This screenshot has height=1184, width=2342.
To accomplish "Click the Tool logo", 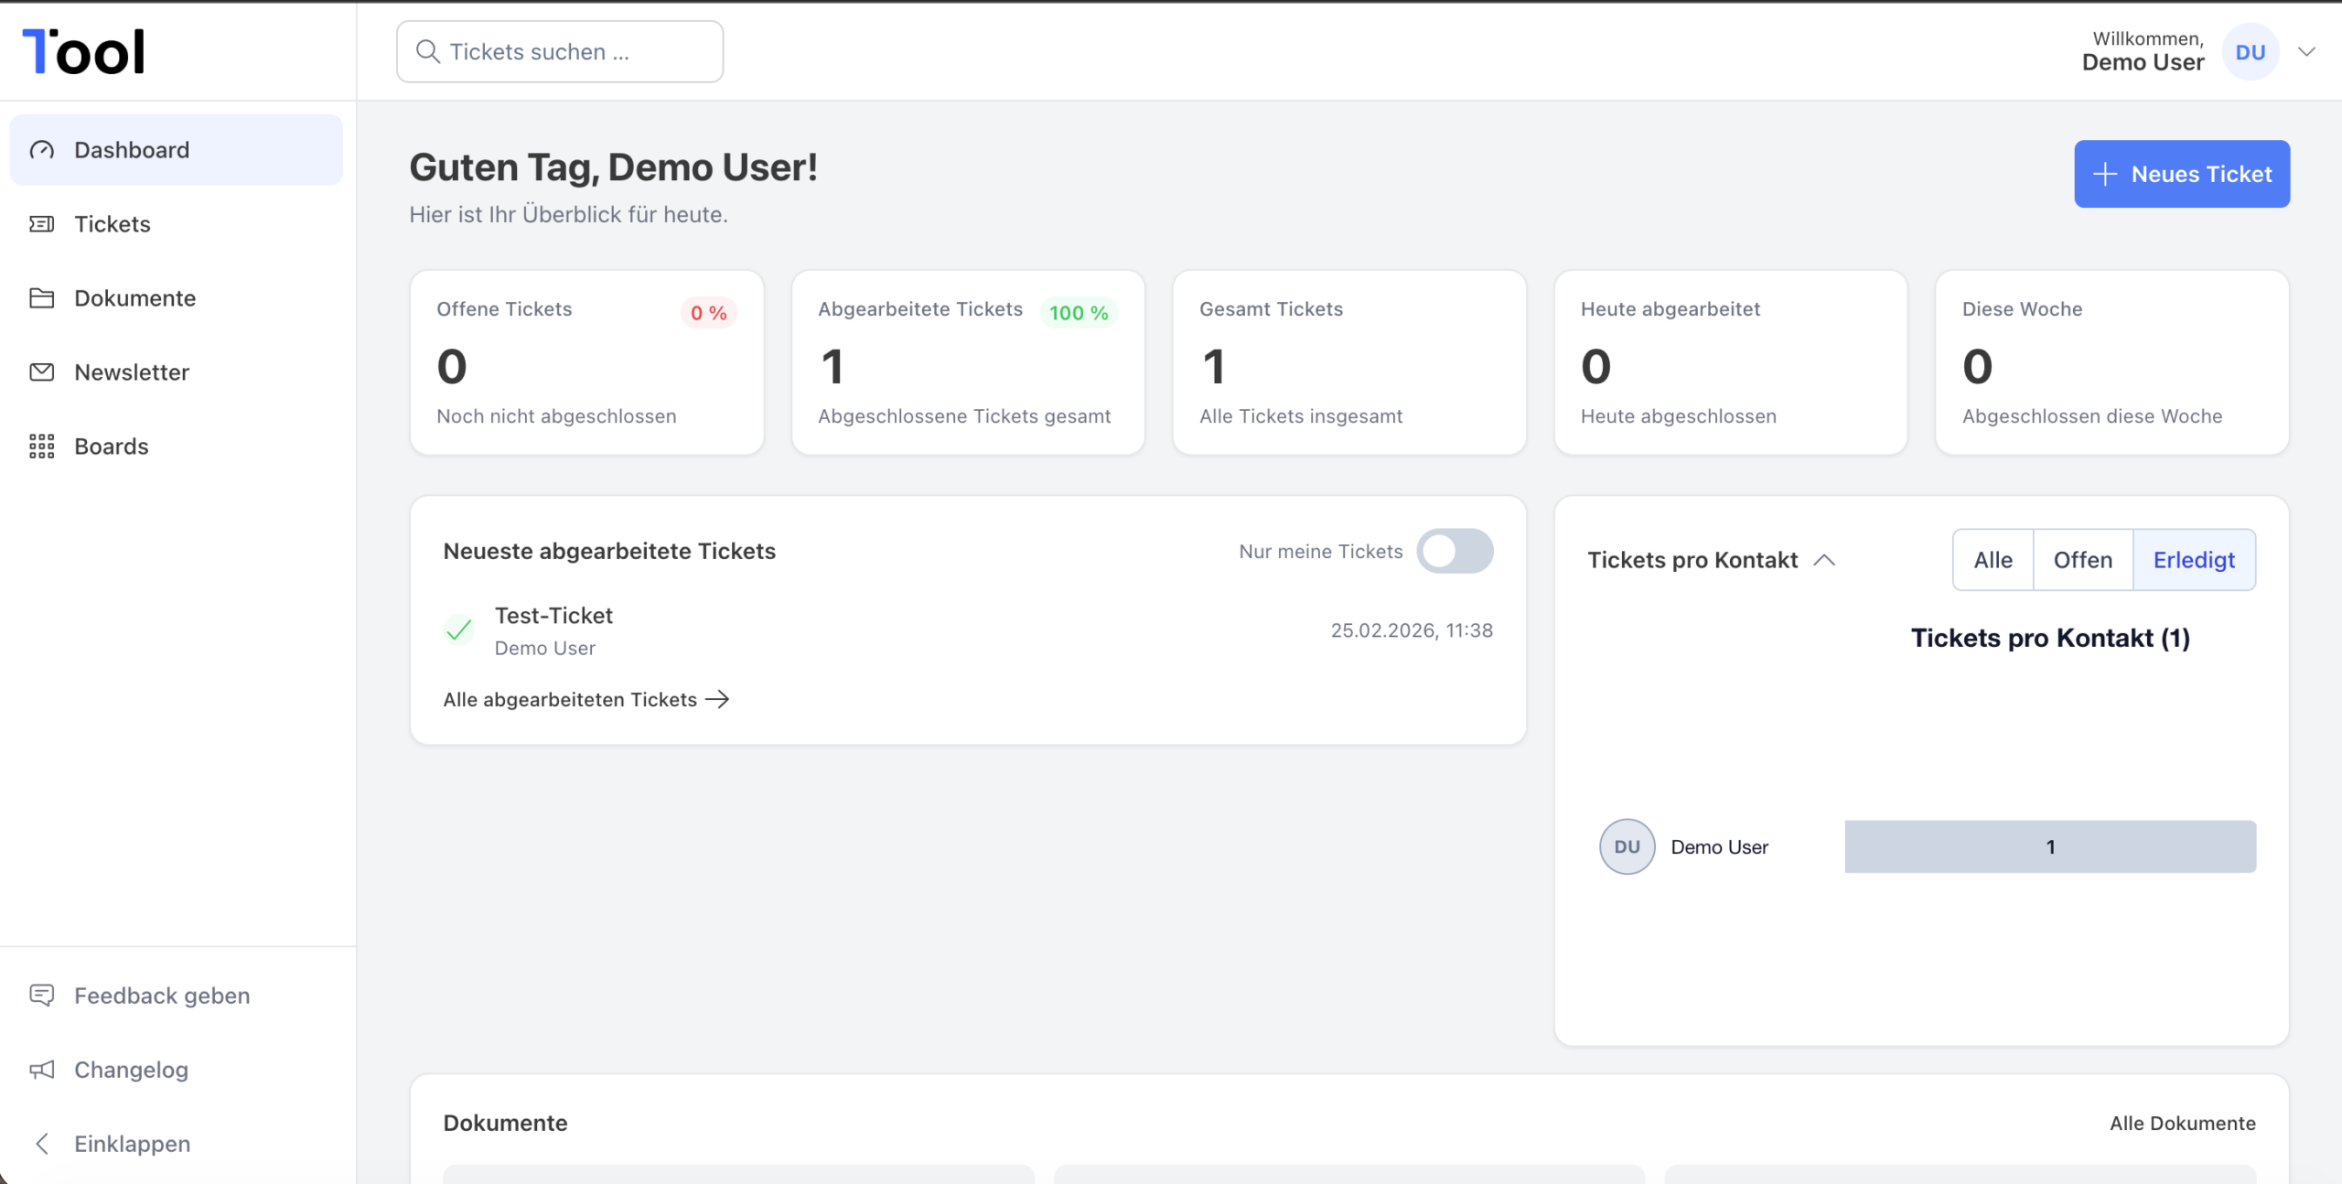I will coord(83,51).
